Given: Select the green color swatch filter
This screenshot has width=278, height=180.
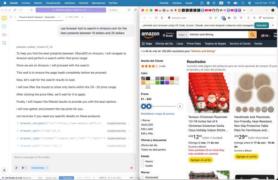Looking at the screenshot, I should tap(158, 83).
